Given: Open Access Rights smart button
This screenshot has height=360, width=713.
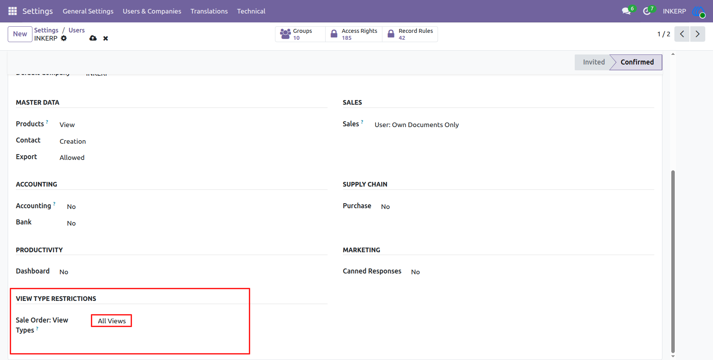Looking at the screenshot, I should 354,34.
